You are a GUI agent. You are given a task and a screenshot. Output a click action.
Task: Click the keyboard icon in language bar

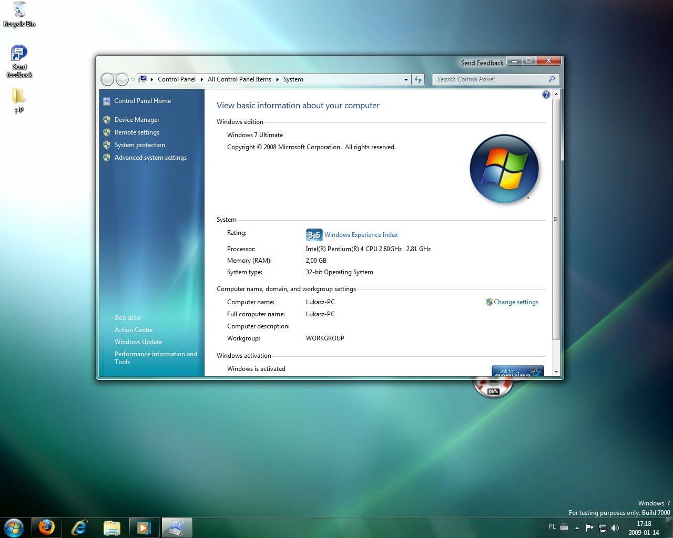(564, 527)
